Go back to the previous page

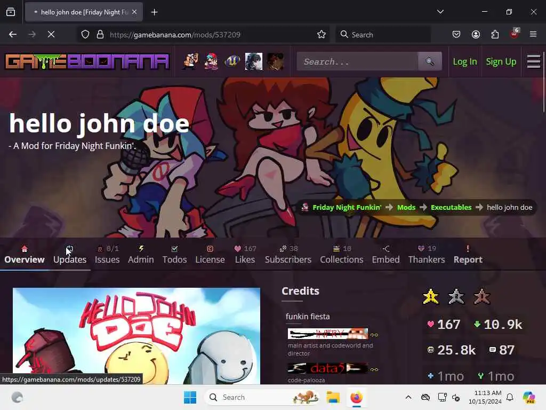pos(13,35)
